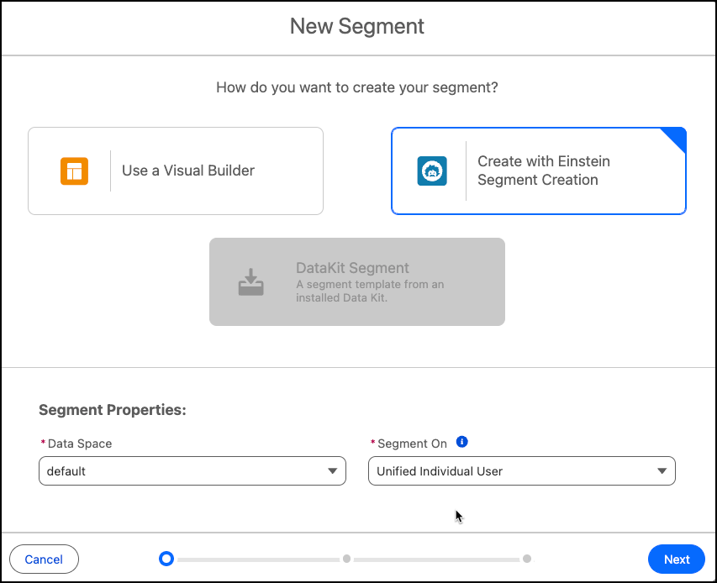Click the info icon beside Segment On

tap(461, 442)
